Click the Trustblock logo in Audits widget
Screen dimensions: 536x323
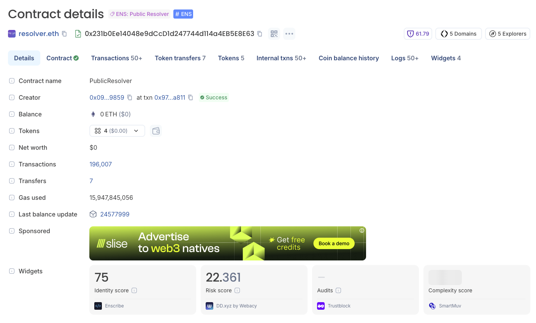pyautogui.click(x=321, y=306)
